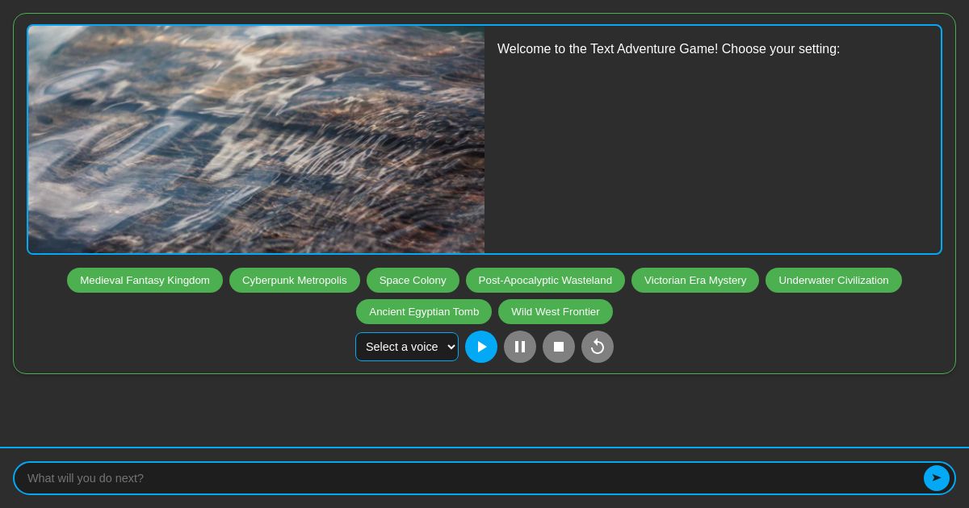Click the water scene image
The width and height of the screenshot is (969, 508).
click(x=256, y=139)
